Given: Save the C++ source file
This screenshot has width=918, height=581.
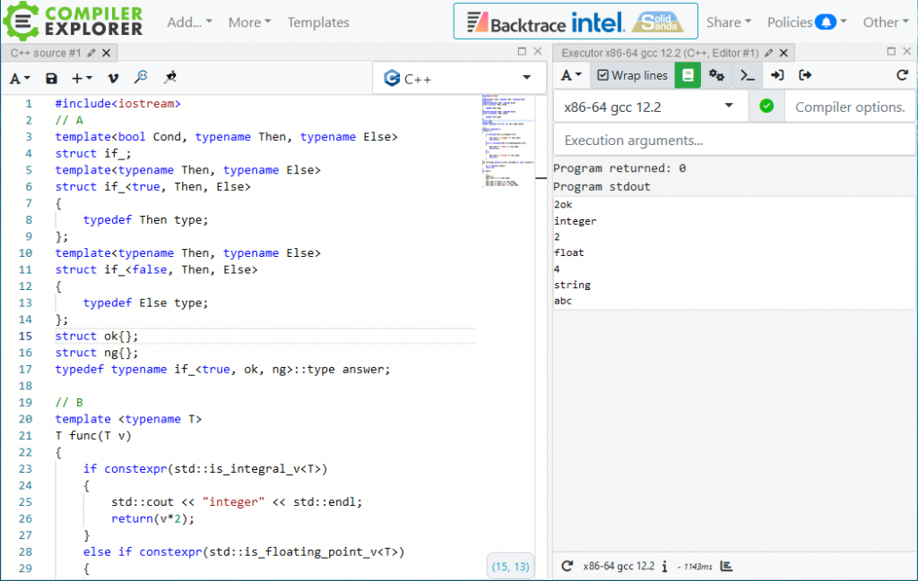Looking at the screenshot, I should (x=51, y=77).
